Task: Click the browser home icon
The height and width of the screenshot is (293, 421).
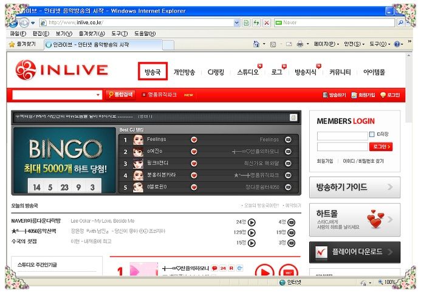Action: coord(256,44)
